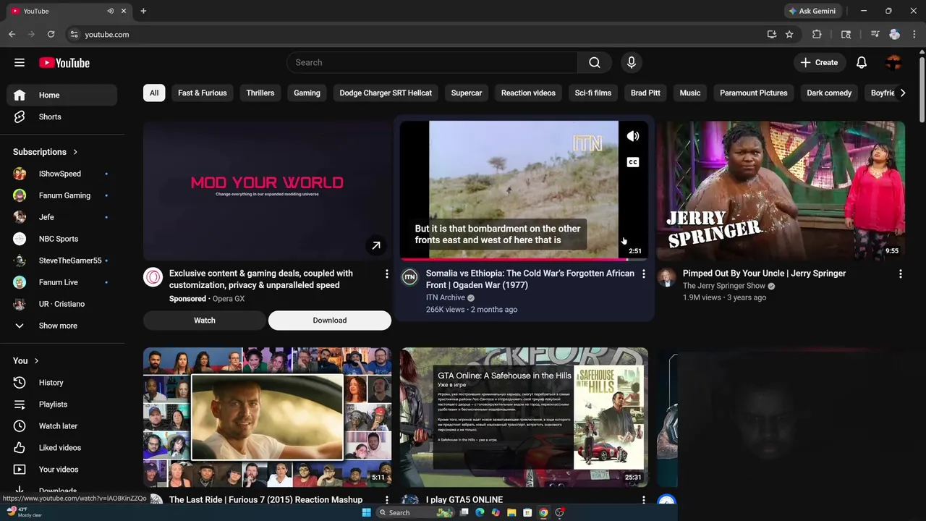The height and width of the screenshot is (521, 926).
Task: Open the weather widget in the taskbar
Action: pos(24,512)
